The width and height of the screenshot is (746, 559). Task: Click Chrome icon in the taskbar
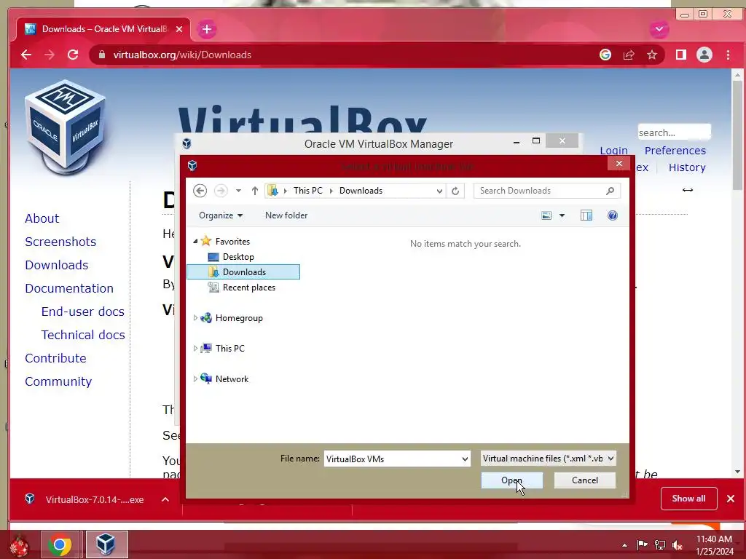[60, 544]
